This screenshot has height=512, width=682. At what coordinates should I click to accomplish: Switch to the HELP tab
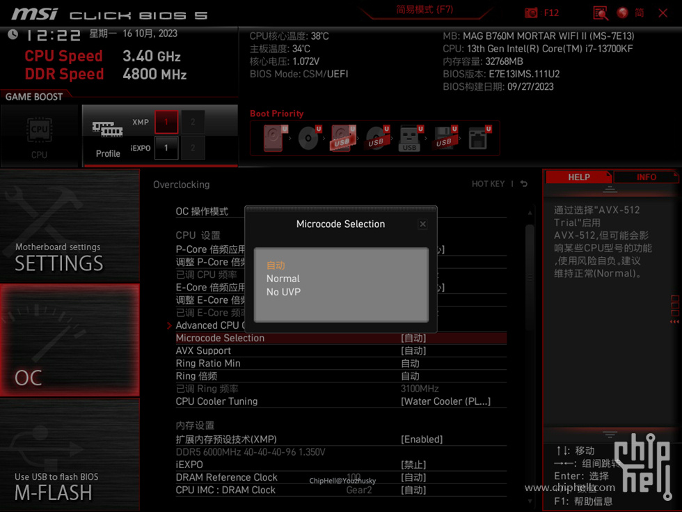(578, 177)
